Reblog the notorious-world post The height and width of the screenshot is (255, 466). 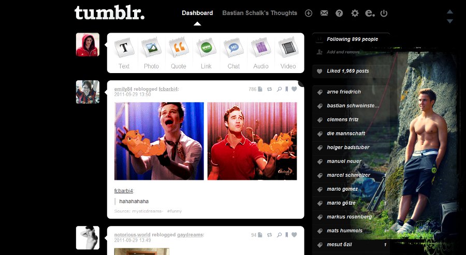[x=270, y=235]
